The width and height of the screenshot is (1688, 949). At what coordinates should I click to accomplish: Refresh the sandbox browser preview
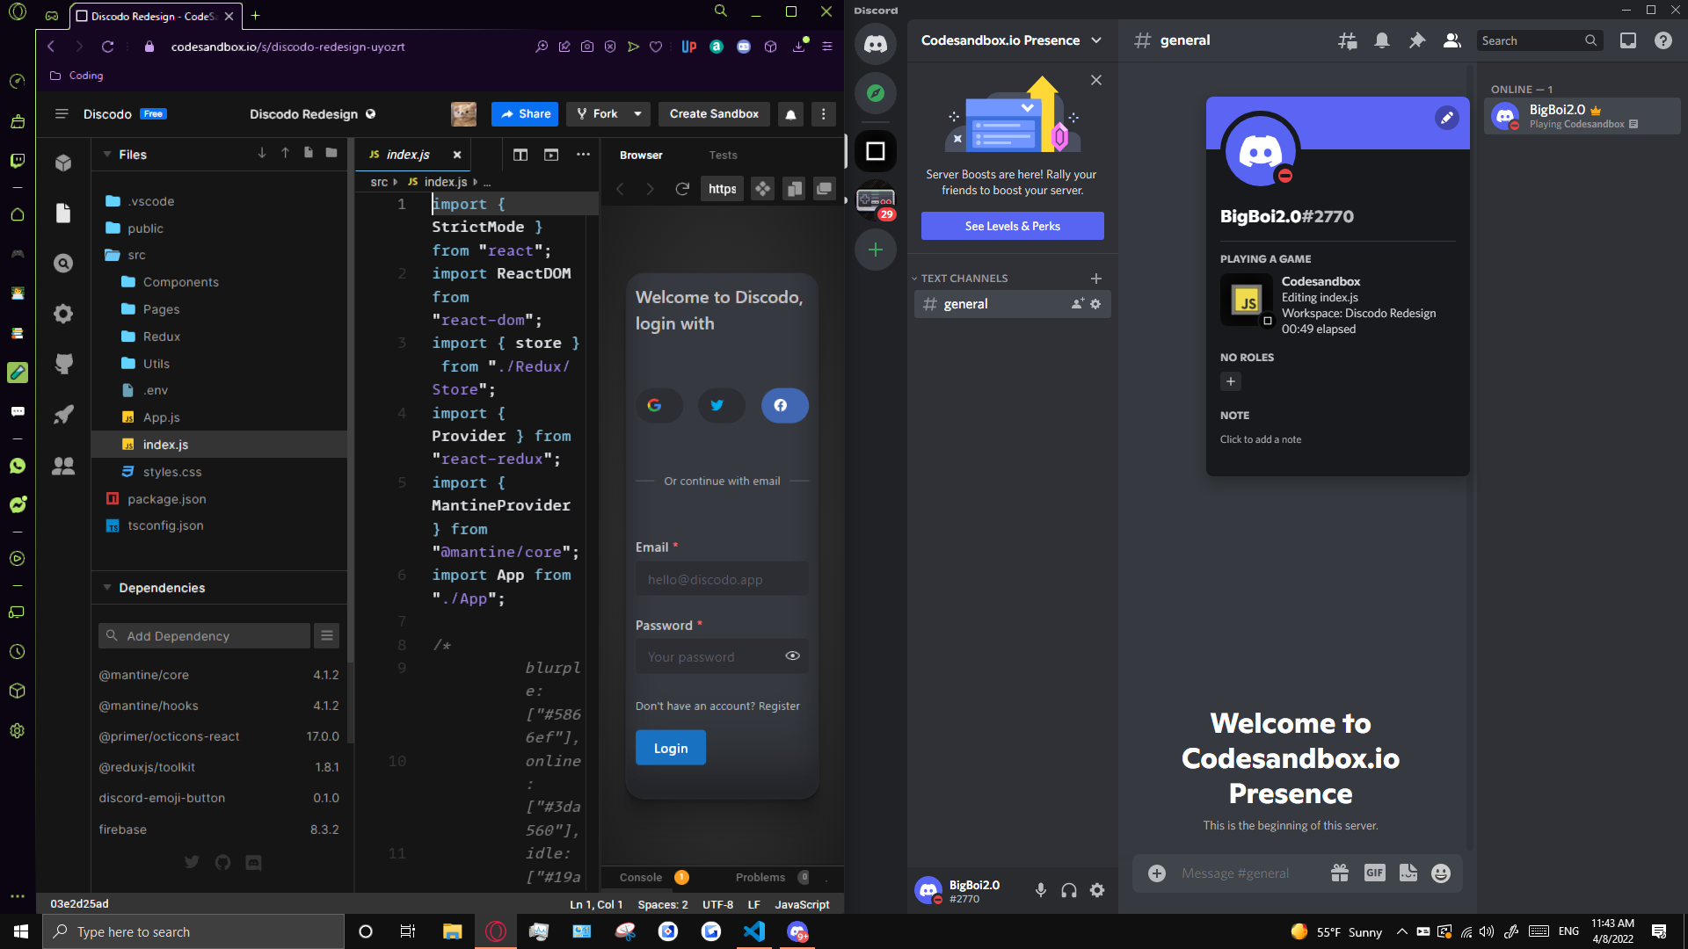pyautogui.click(x=681, y=189)
